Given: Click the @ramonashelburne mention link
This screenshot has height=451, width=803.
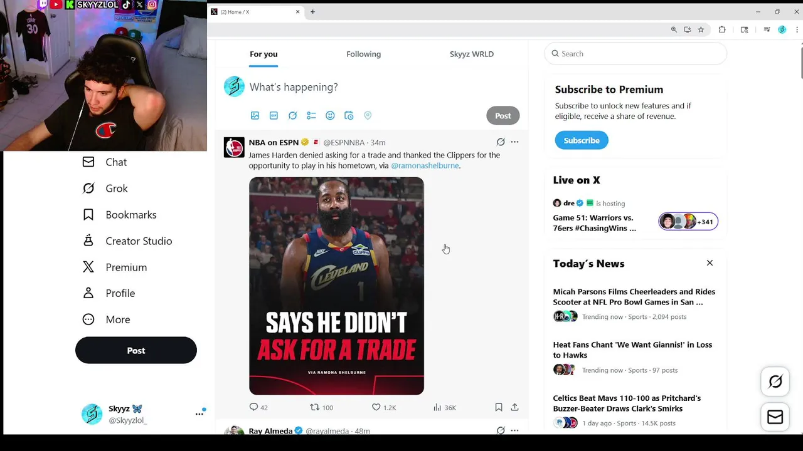Looking at the screenshot, I should 425,165.
